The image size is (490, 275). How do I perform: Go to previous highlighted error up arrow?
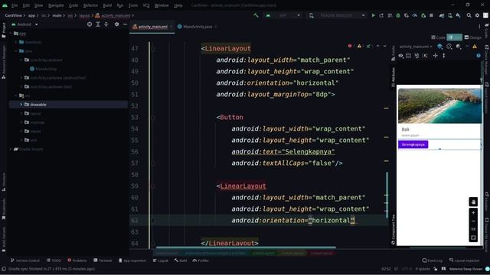[377, 46]
